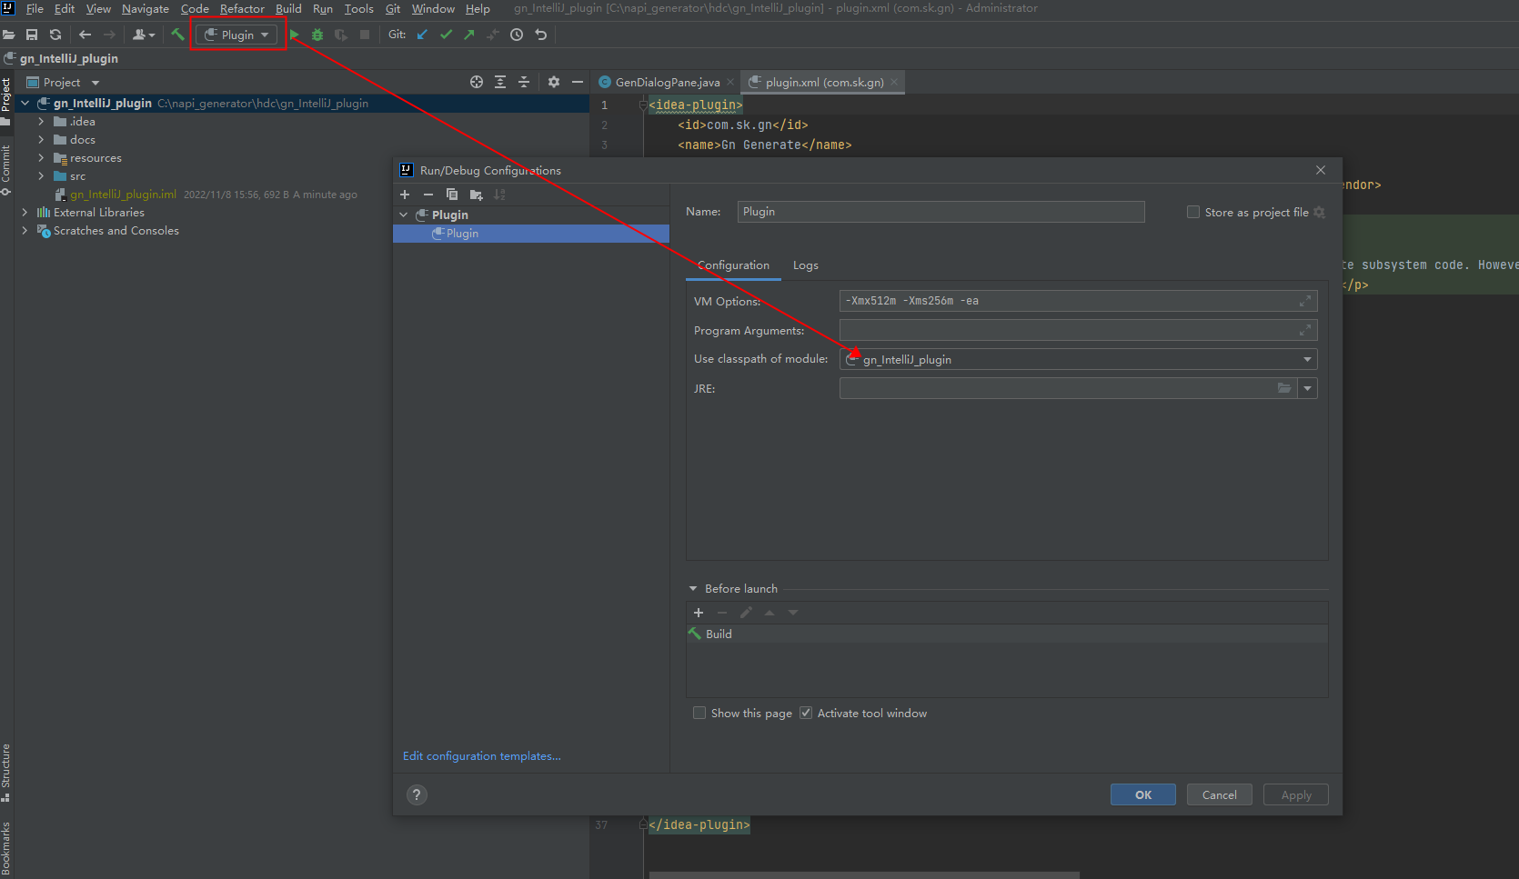The image size is (1519, 879).
Task: Enable Store as project file checkbox
Action: pyautogui.click(x=1193, y=212)
